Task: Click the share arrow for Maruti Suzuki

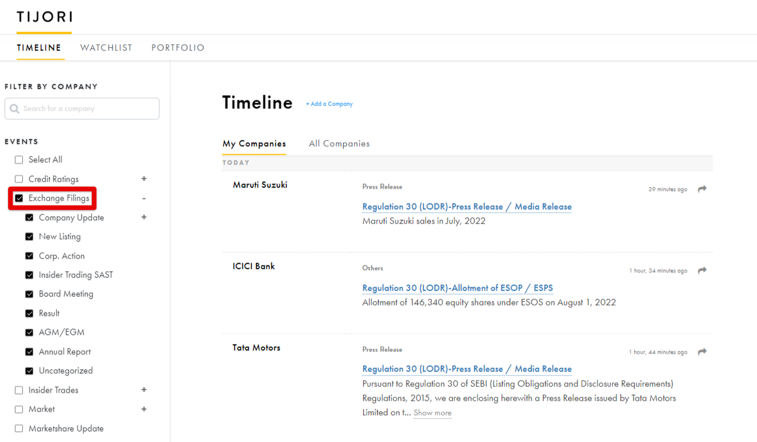Action: pos(702,189)
